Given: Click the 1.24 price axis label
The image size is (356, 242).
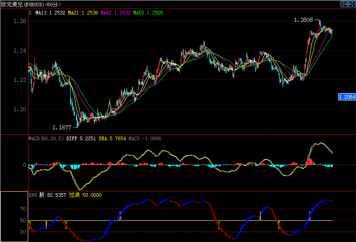Looking at the screenshot, I should [x=20, y=51].
